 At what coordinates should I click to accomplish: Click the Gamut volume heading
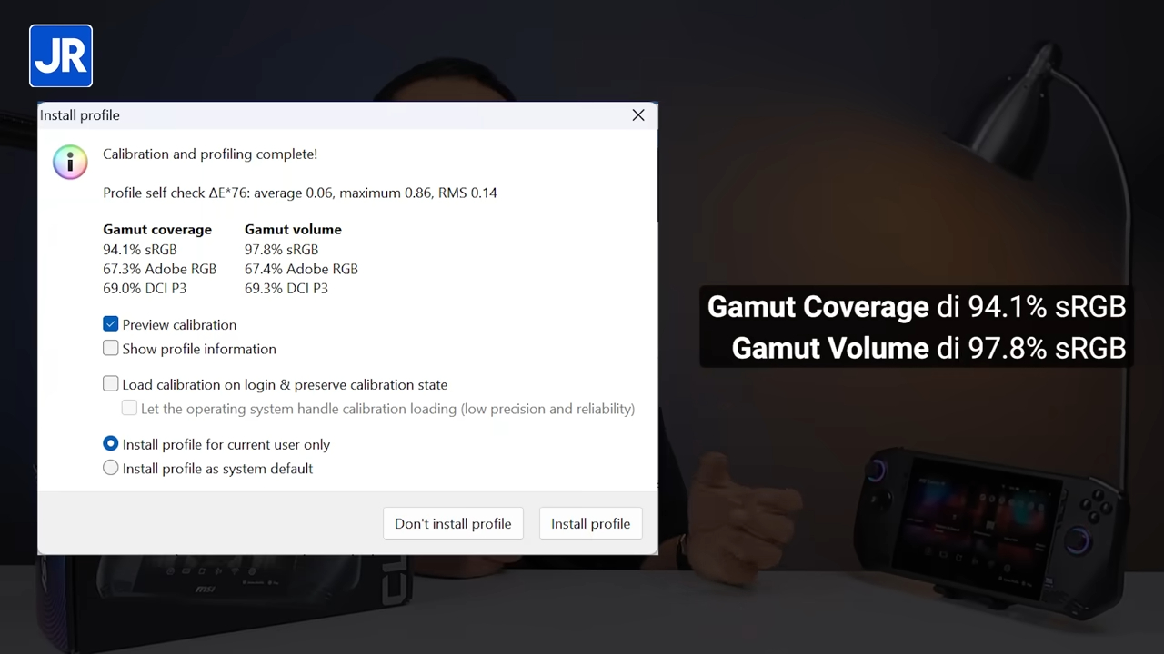coord(293,229)
